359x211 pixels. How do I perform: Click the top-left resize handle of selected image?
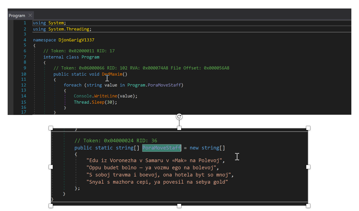coord(51,128)
